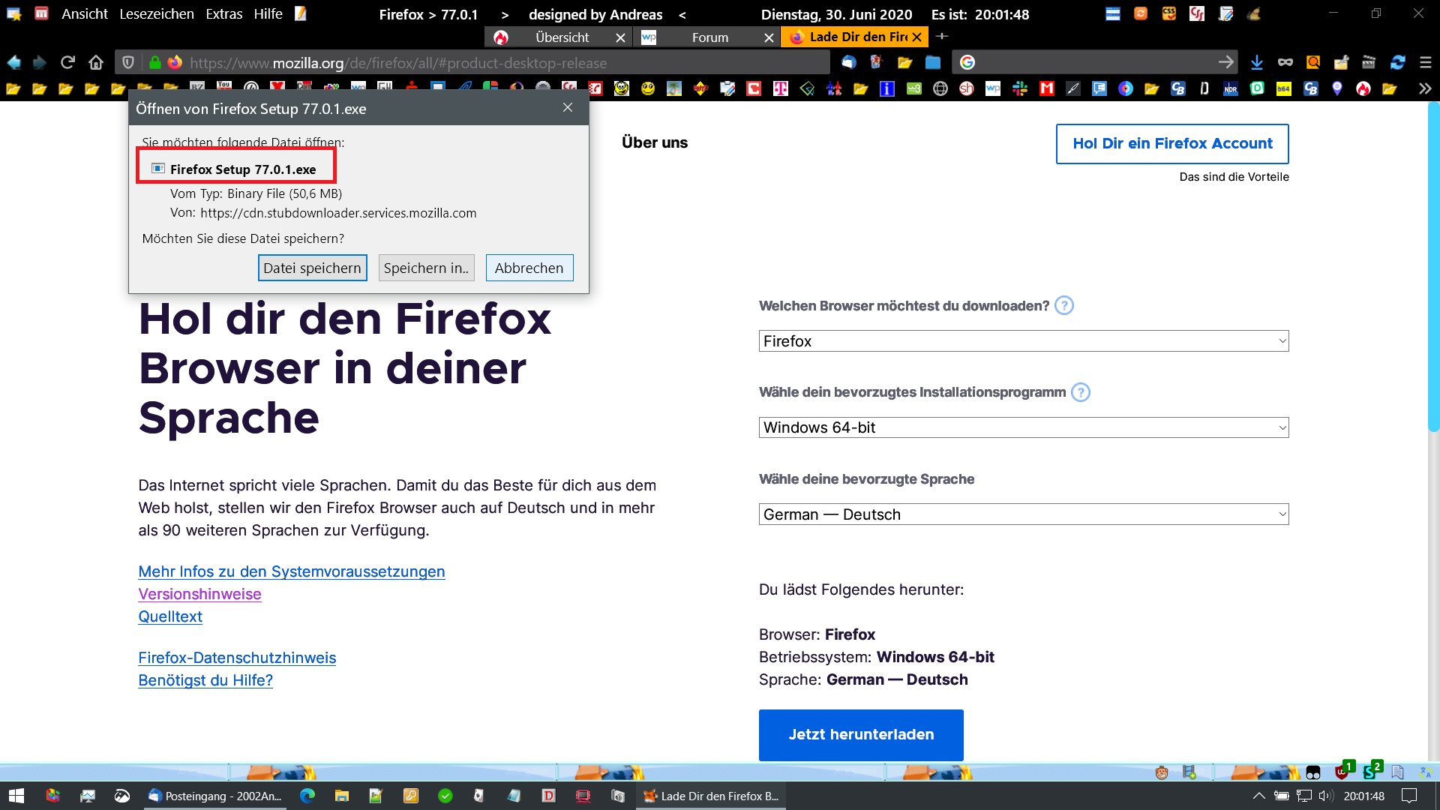Open the Downloads arrow icon
Image resolution: width=1440 pixels, height=810 pixels.
tap(1257, 62)
